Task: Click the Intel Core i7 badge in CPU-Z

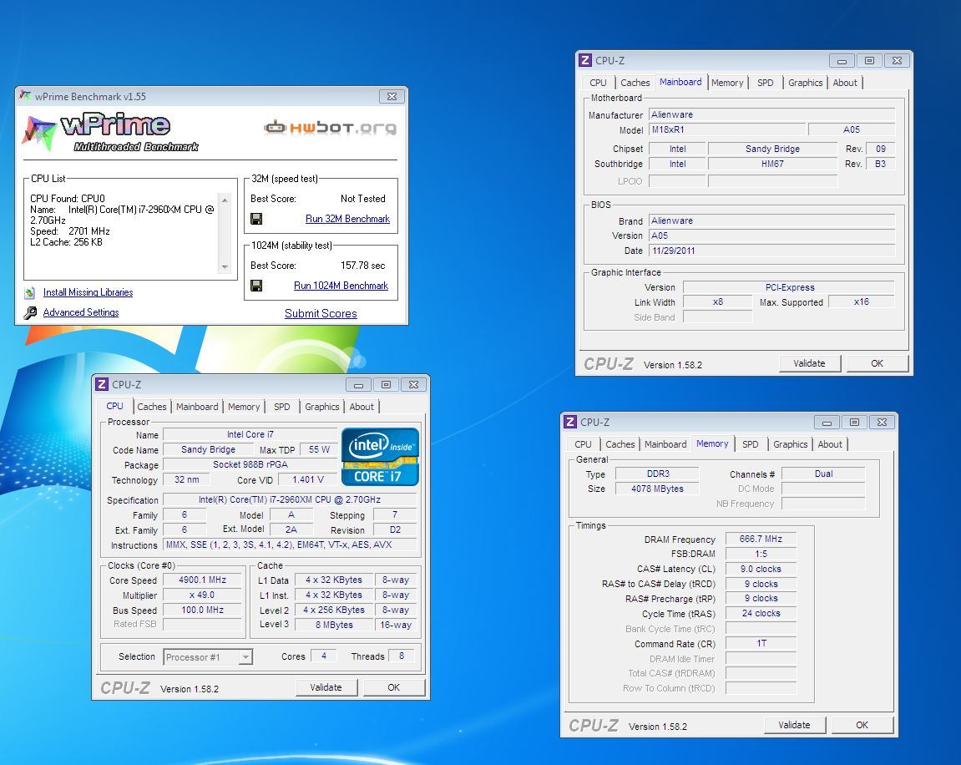Action: click(x=380, y=457)
